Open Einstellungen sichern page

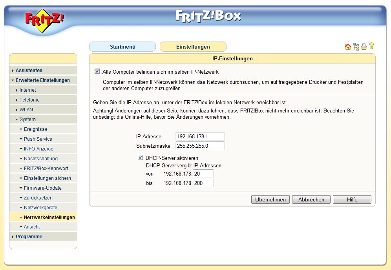click(x=48, y=178)
